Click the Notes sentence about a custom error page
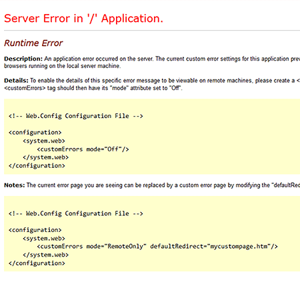The image size is (300, 284). pos(163,185)
